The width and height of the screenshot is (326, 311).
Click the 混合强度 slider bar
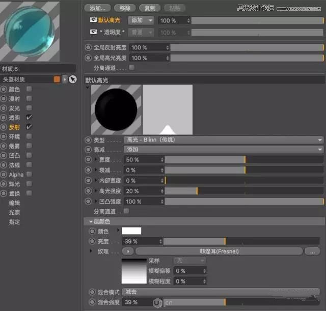point(241,302)
